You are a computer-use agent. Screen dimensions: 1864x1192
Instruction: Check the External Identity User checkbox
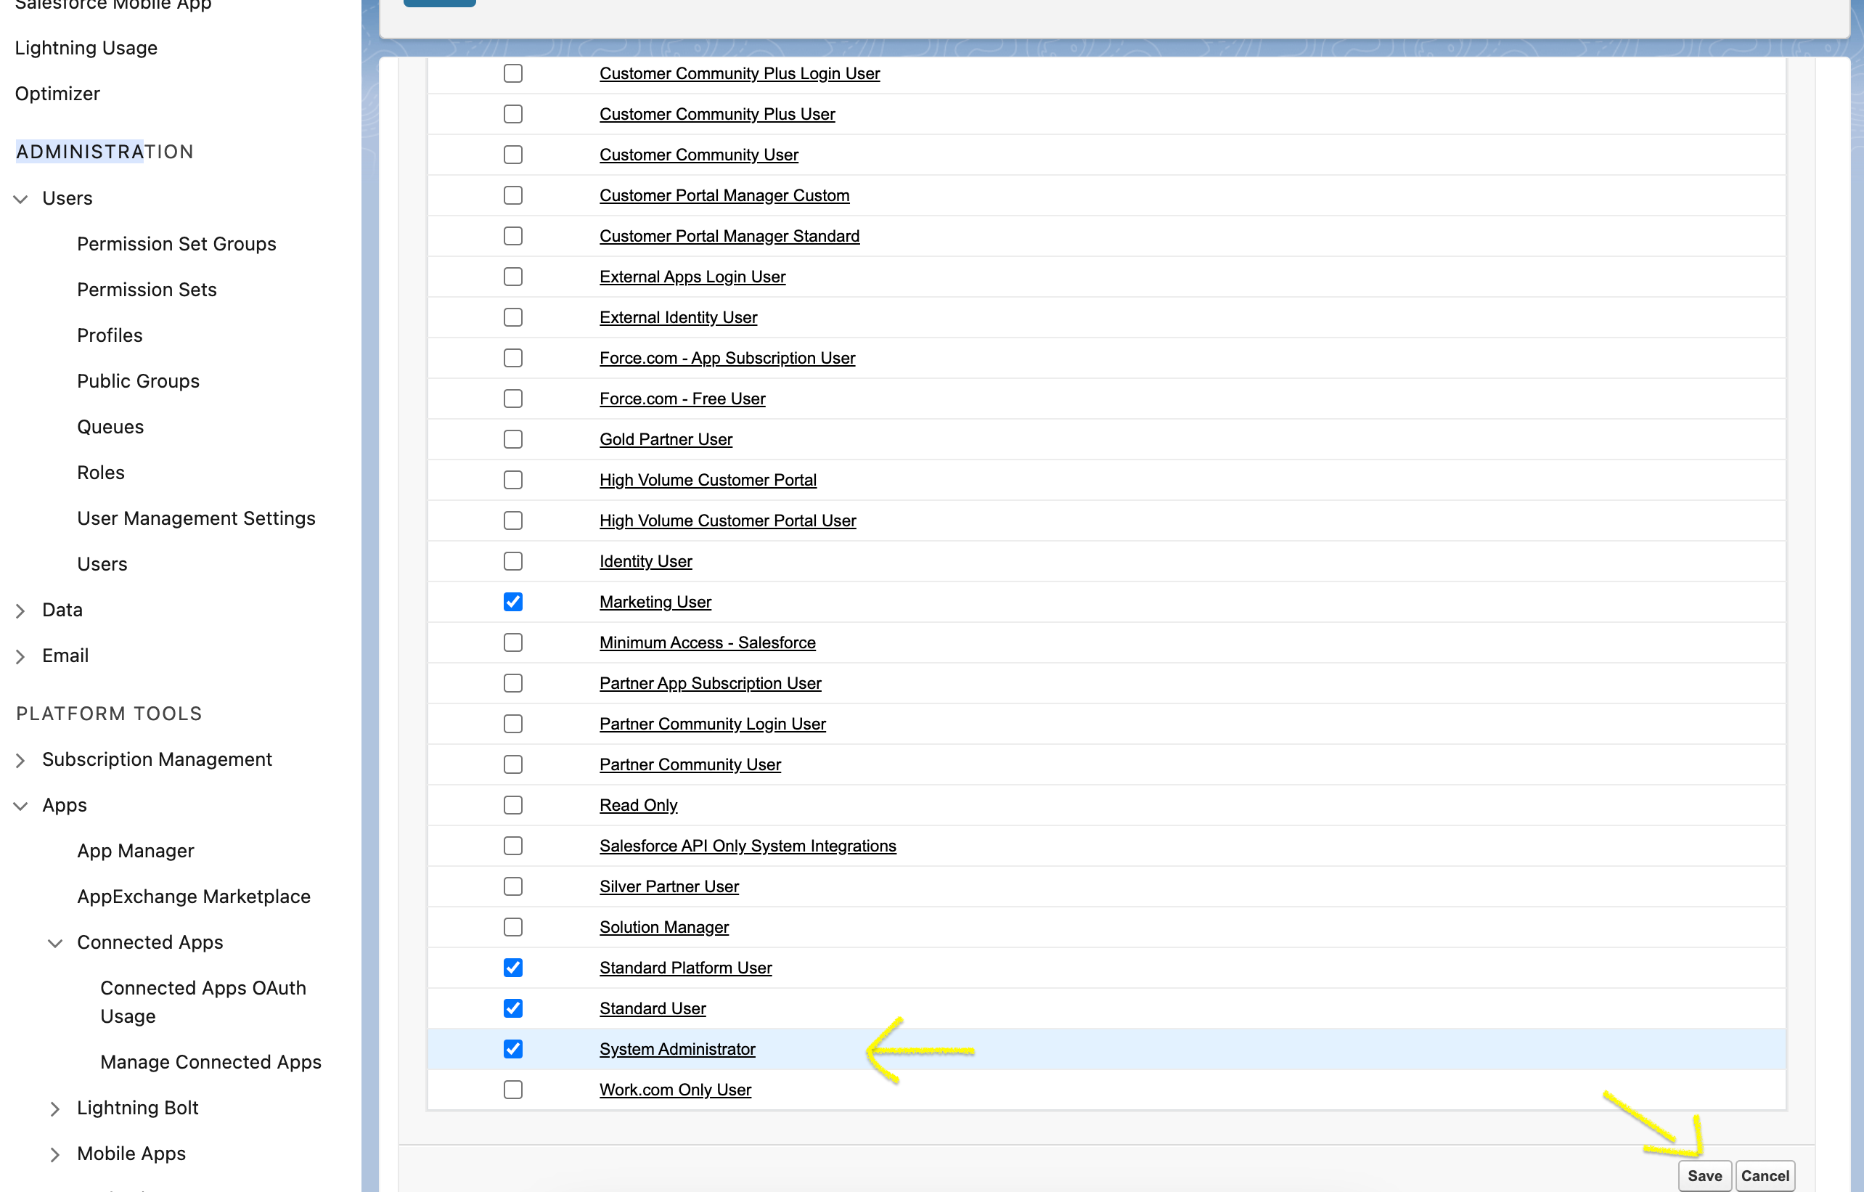[x=513, y=317]
